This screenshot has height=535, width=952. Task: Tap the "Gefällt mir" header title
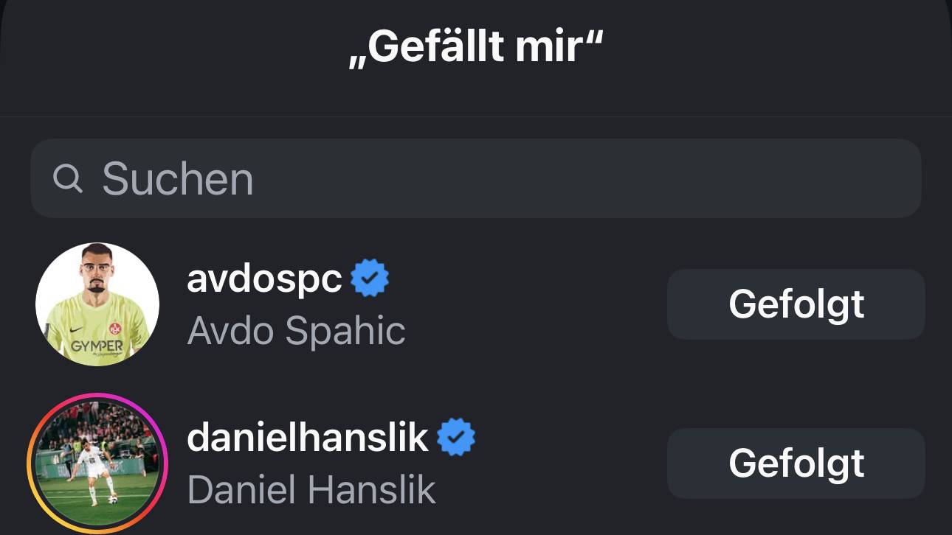click(476, 46)
